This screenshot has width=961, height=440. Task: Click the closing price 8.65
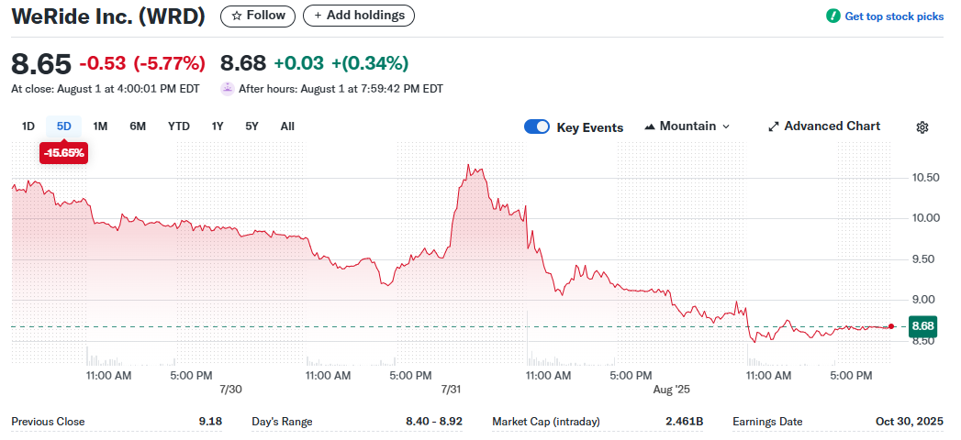(41, 63)
